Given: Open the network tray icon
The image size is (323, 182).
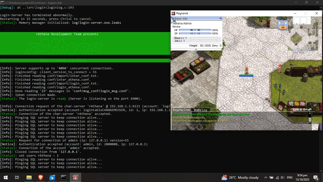Looking at the screenshot, I should tap(277, 177).
